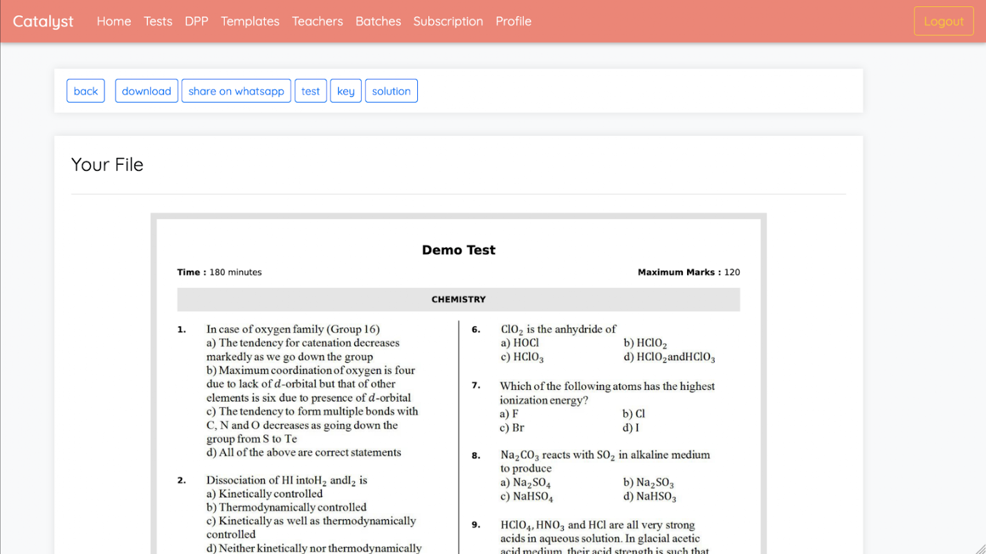The image size is (986, 554).
Task: Click option 'd) NaHSO3'
Action: click(x=650, y=497)
